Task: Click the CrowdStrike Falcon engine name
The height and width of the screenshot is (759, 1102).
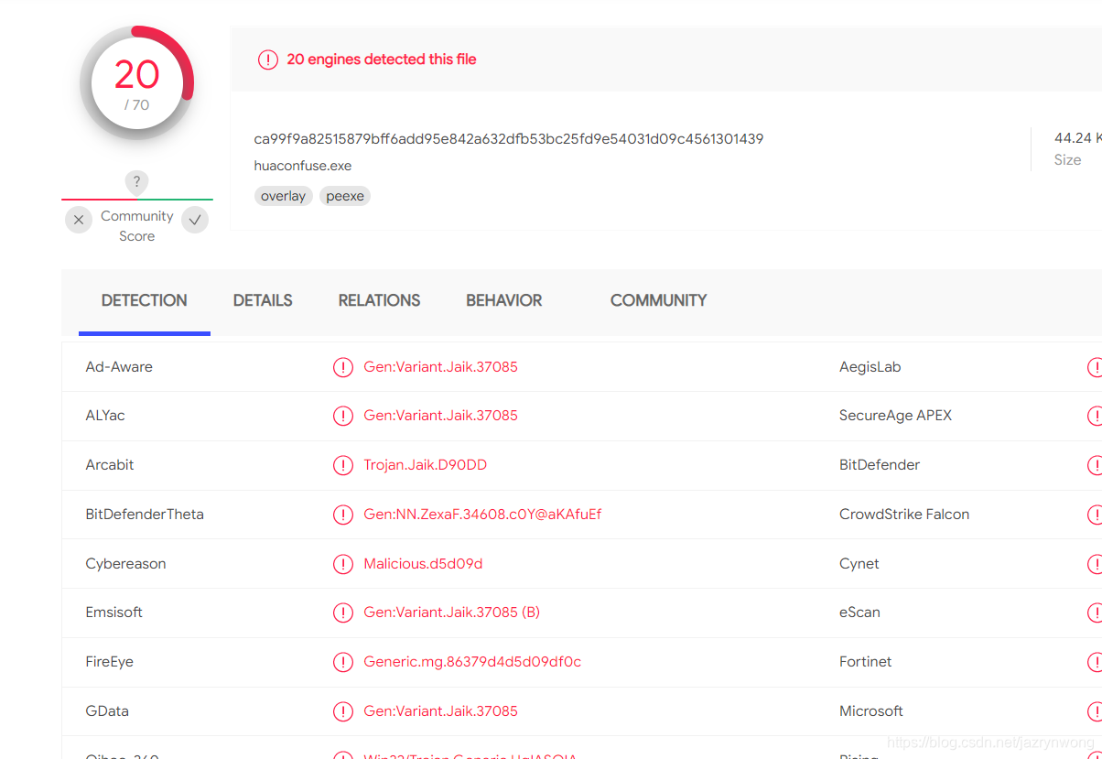Action: pos(904,515)
